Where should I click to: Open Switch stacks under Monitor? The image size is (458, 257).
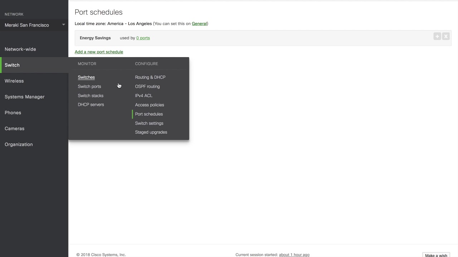click(91, 96)
